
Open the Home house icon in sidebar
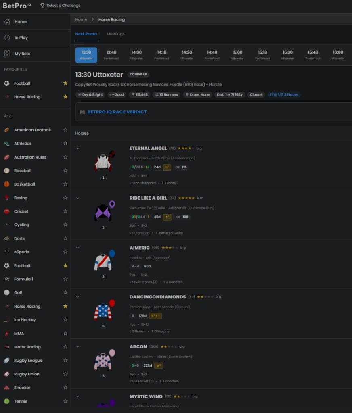[x=7, y=22]
